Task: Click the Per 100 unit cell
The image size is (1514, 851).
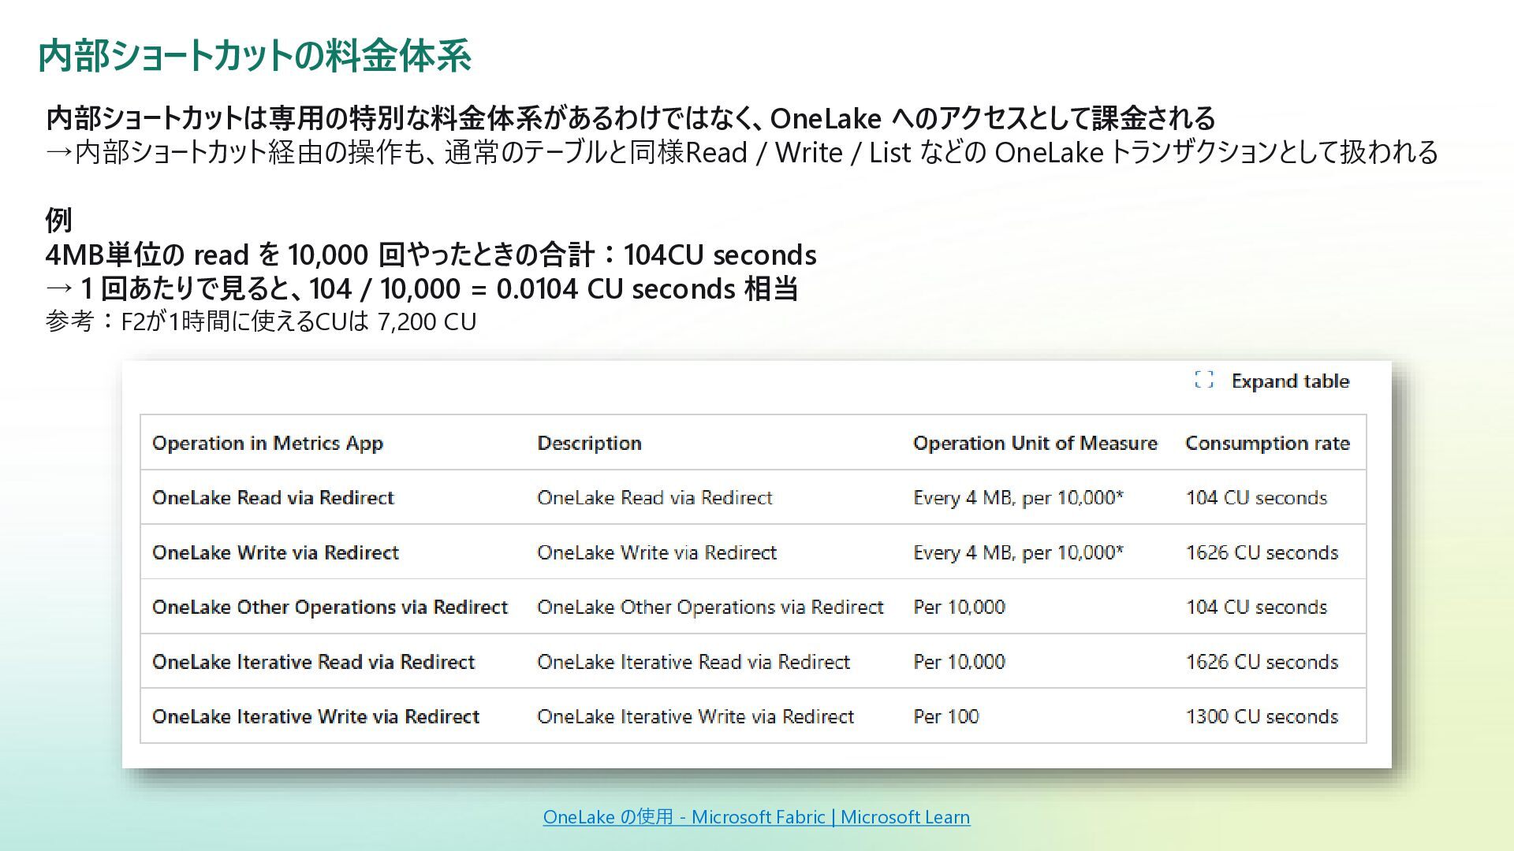Action: pyautogui.click(x=945, y=716)
